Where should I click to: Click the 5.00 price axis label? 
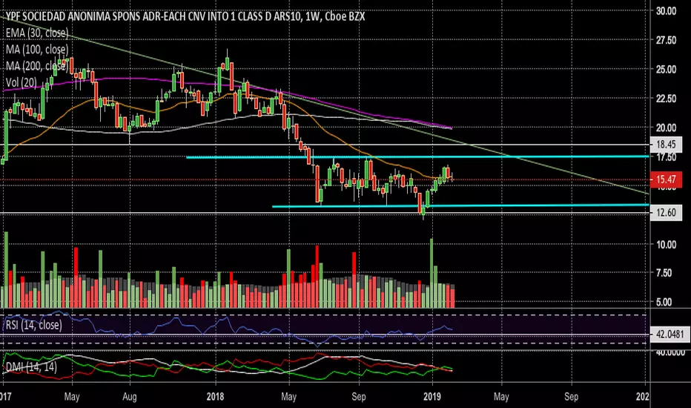(666, 302)
